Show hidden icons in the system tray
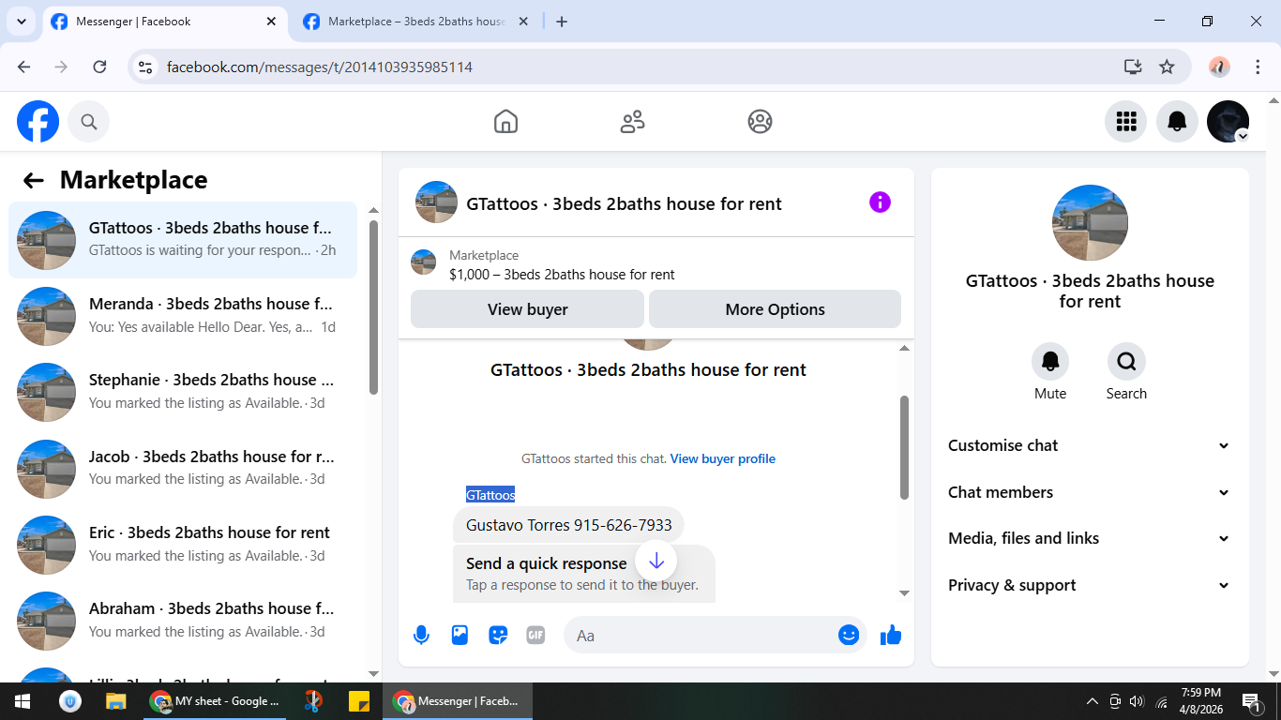The width and height of the screenshot is (1281, 720). (x=1092, y=701)
